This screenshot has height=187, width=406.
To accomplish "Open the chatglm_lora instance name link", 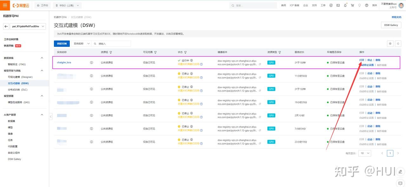I will coord(64,63).
